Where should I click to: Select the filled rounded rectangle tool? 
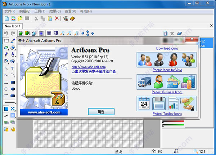coord(13,96)
